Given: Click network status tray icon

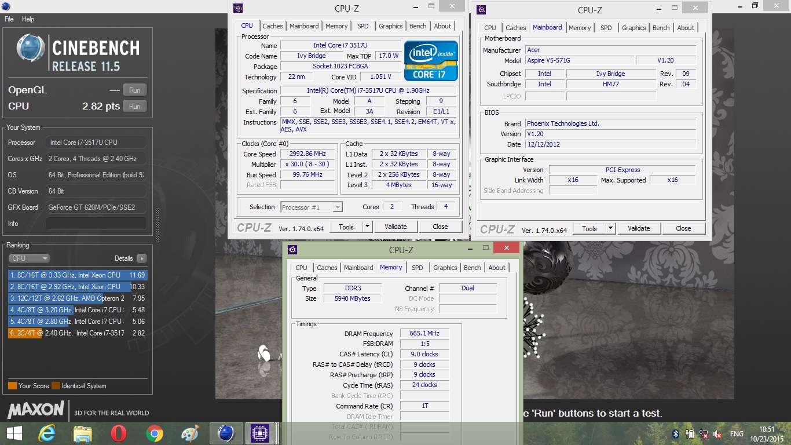Looking at the screenshot, I should (x=704, y=434).
